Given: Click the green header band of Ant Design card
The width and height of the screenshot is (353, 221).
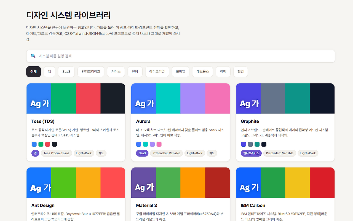Looking at the screenshot, I should pyautogui.click(x=63, y=182).
